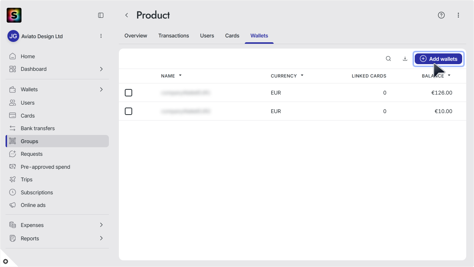This screenshot has height=267, width=474.
Task: Click the Requests sidebar icon
Action: (13, 154)
